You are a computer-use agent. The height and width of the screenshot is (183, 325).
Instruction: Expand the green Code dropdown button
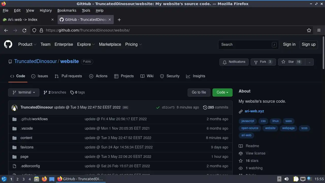click(x=222, y=93)
